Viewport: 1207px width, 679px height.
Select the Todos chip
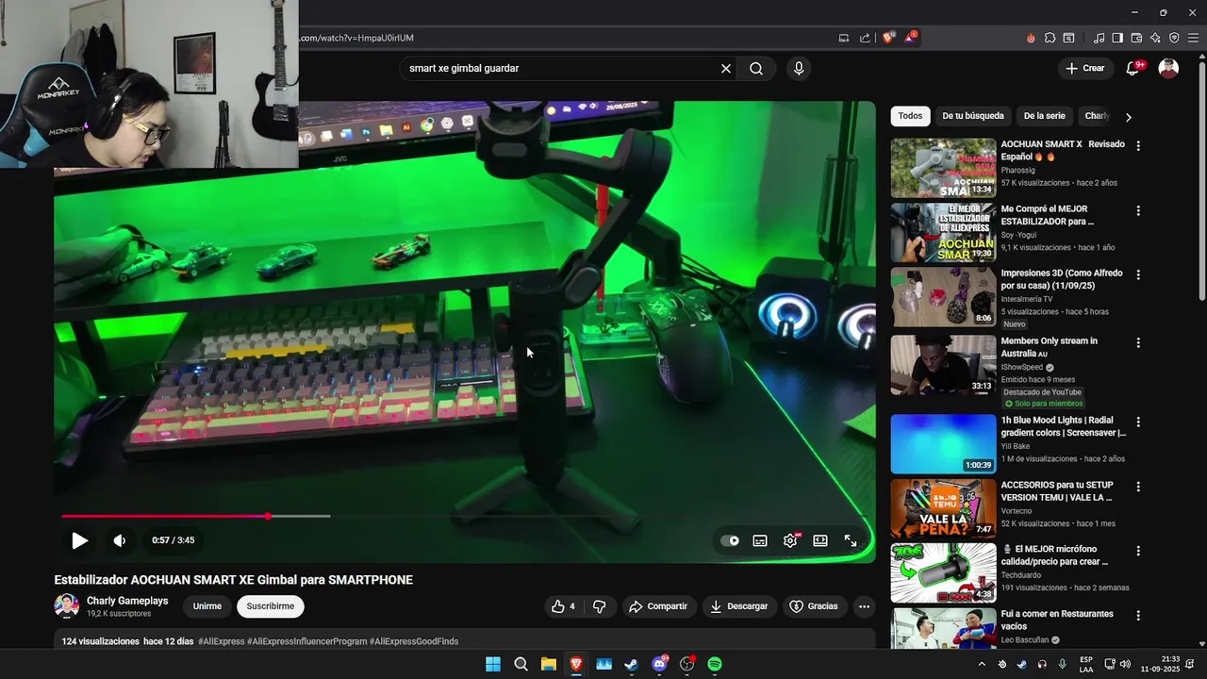point(910,116)
